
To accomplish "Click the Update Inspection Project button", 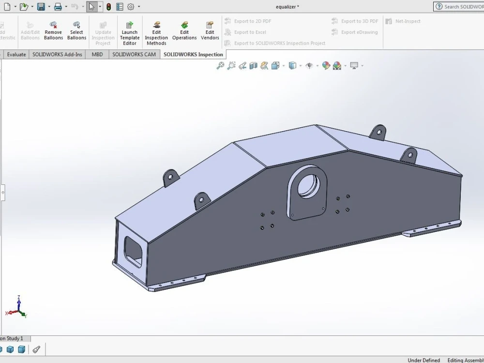I will pyautogui.click(x=103, y=34).
